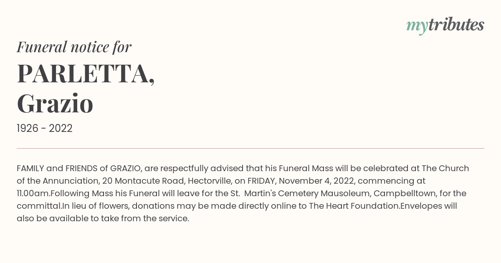Screen dimensions: 501x263
Task: Click "The Church" at the first line's end
Action: pos(445,168)
